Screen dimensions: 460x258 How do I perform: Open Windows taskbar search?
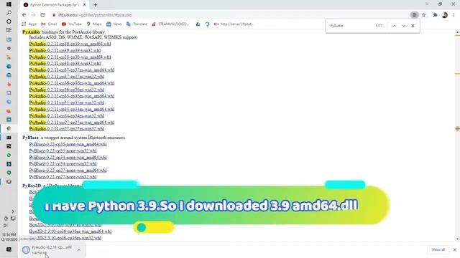pos(9,13)
